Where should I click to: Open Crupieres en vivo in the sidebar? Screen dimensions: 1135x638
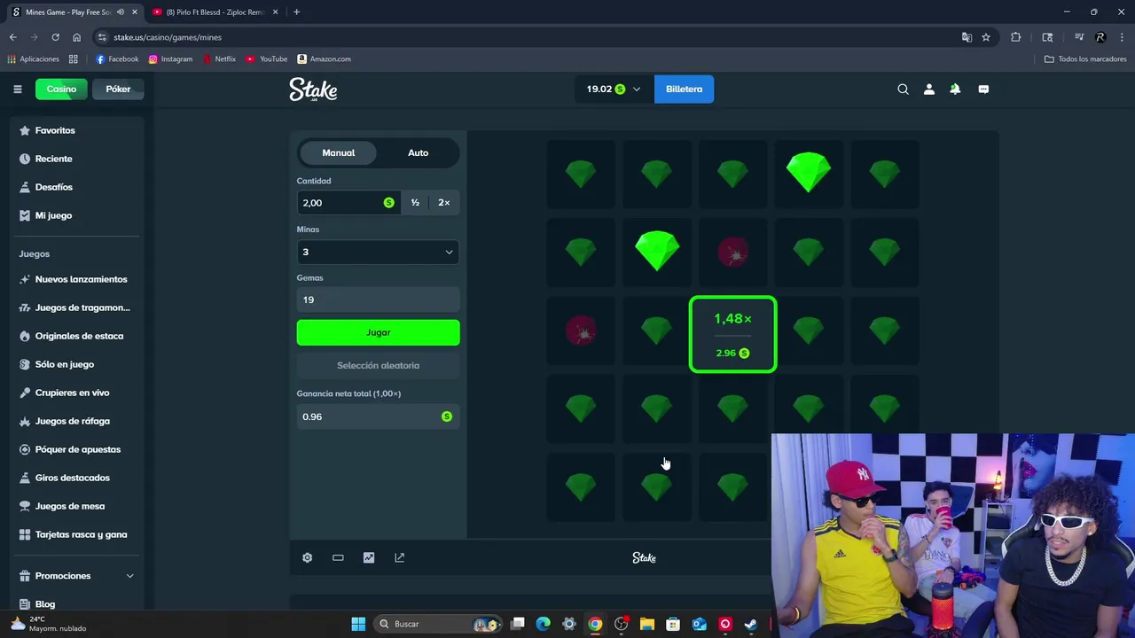(x=77, y=393)
